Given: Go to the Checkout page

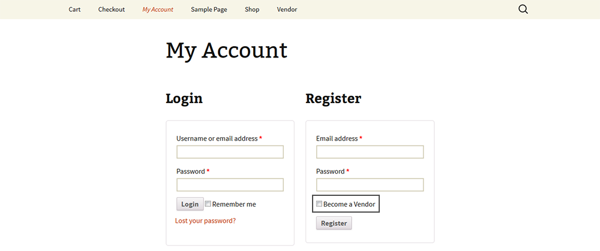Looking at the screenshot, I should (112, 10).
